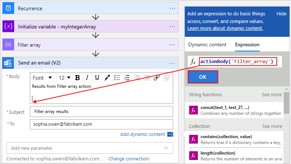Screen dimensions: 291x164
Task: Toggle Underline formatting in body toolbar
Action: (x=97, y=78)
